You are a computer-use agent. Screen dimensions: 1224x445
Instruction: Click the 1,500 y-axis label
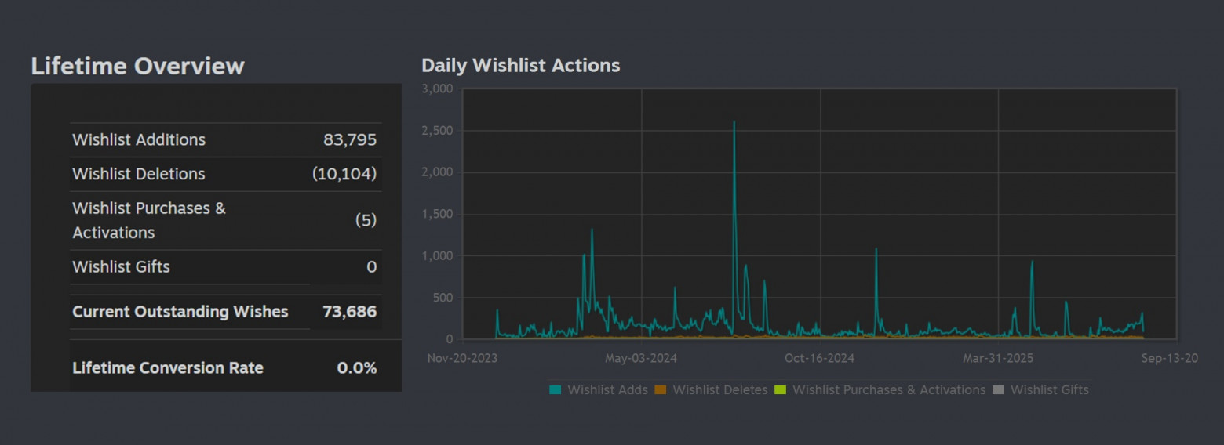point(438,215)
